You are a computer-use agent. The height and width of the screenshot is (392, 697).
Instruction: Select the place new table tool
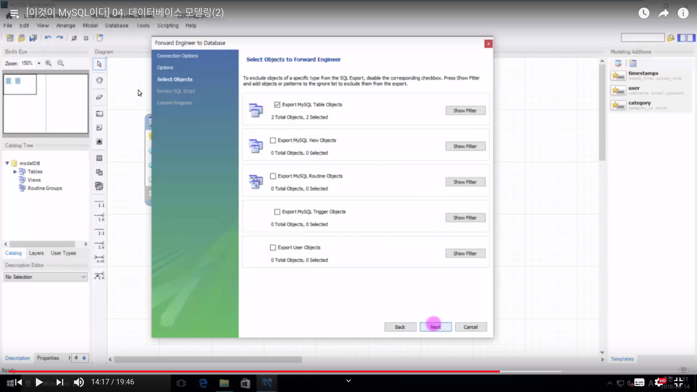[x=99, y=158]
